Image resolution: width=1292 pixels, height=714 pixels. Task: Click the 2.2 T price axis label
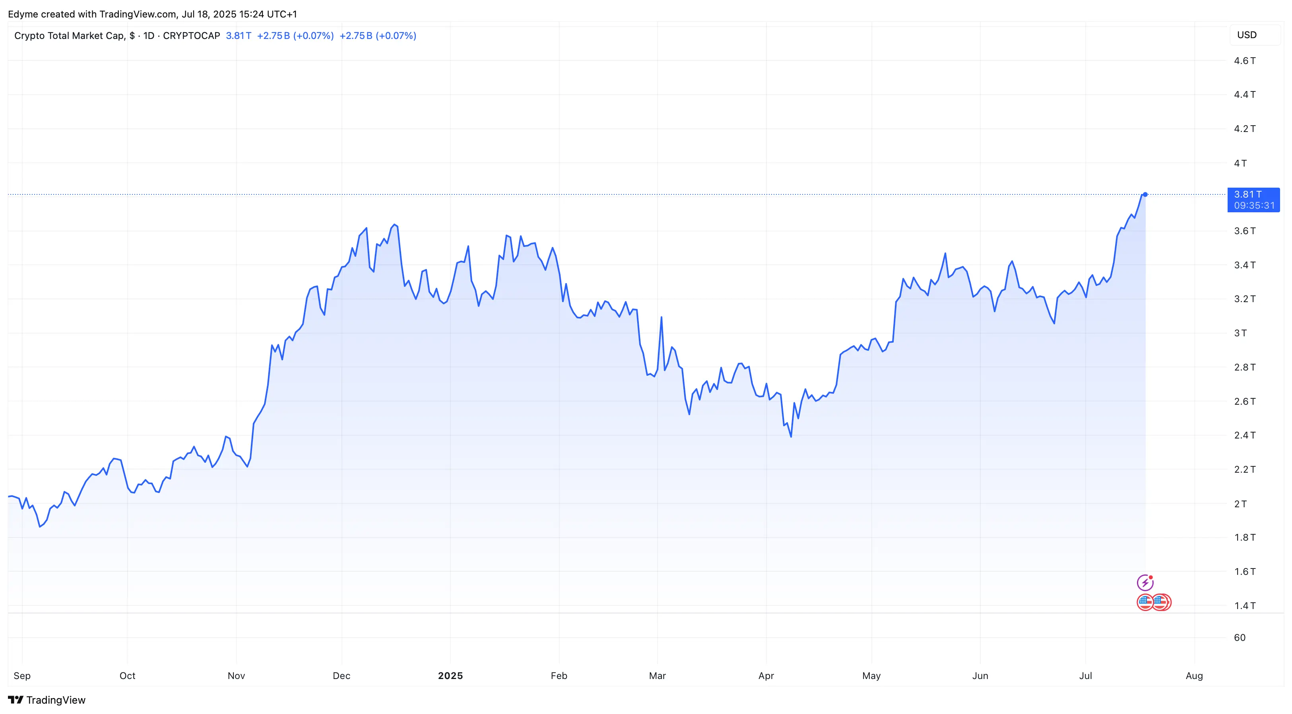click(x=1245, y=470)
